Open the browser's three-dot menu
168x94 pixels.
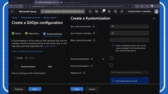pyautogui.click(x=156, y=6)
